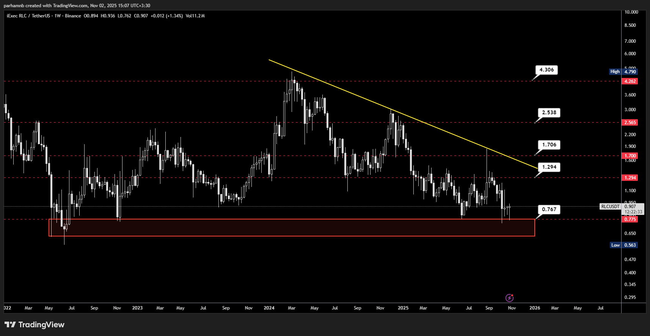Viewport: 650px width, 336px height.
Task: Click the 2026 label on the time axis
Action: click(x=534, y=308)
